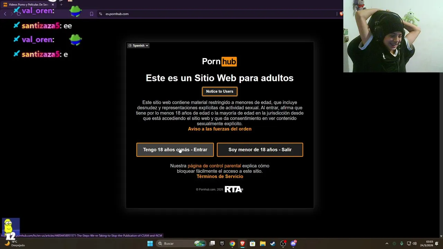Viewport: 443px width, 249px height.
Task: Click the 'Soy menor de 18 años - Salir' button
Action: 260,150
